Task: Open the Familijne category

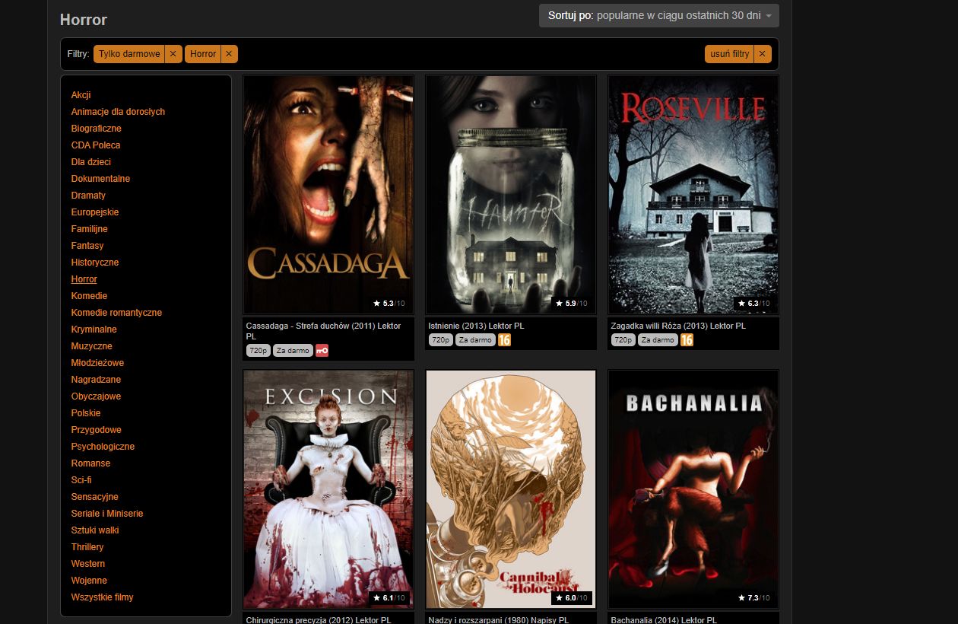Action: pyautogui.click(x=90, y=229)
